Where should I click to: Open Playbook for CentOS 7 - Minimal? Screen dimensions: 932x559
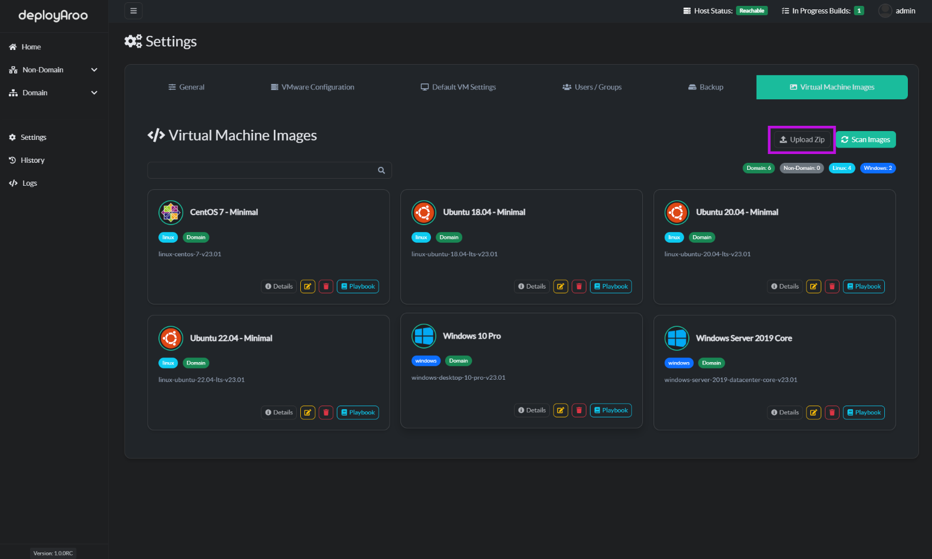coord(358,286)
